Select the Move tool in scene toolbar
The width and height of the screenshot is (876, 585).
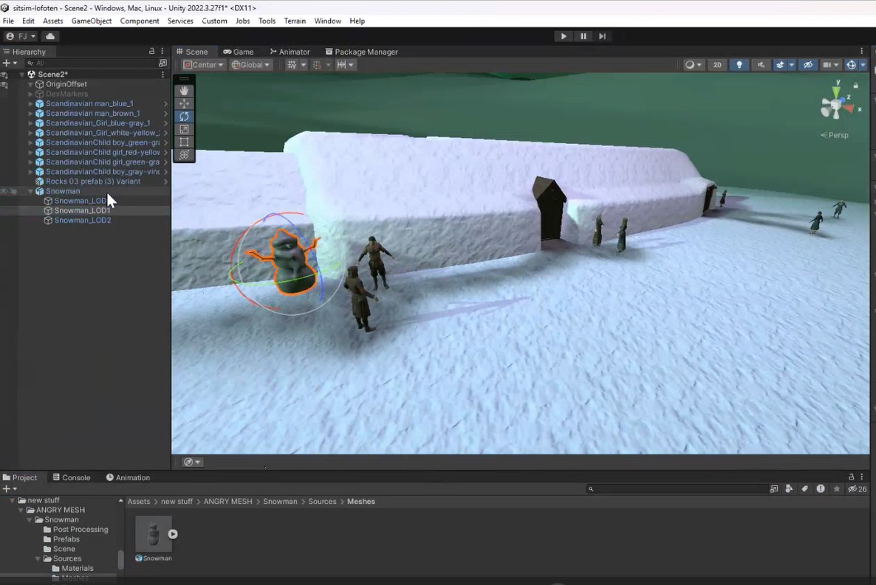[184, 103]
